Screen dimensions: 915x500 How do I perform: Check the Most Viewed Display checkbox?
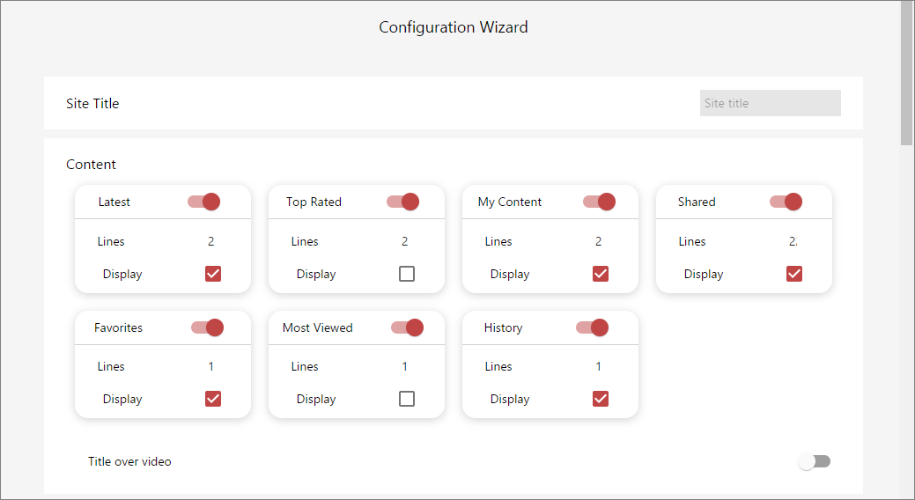[407, 399]
